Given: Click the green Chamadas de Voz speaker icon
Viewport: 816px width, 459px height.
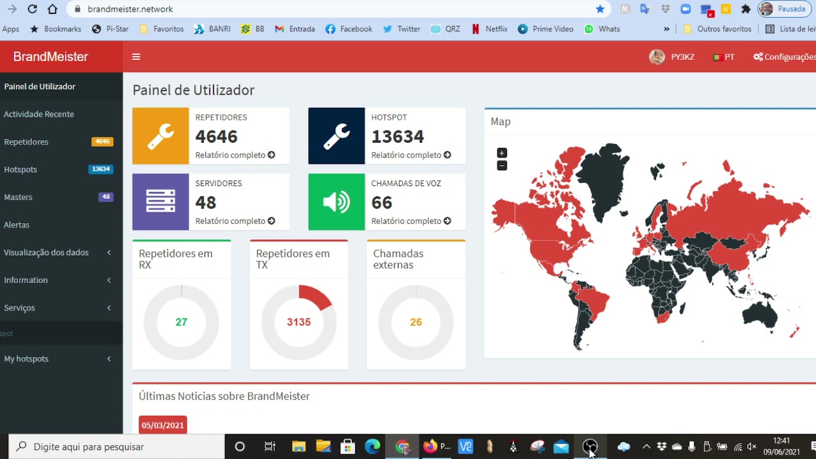Looking at the screenshot, I should pyautogui.click(x=337, y=201).
